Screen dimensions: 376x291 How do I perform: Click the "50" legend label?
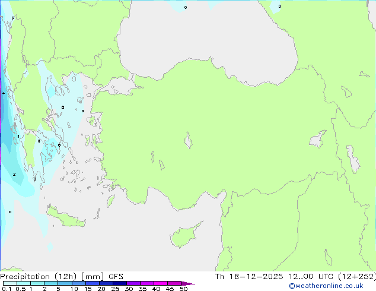coord(183,289)
